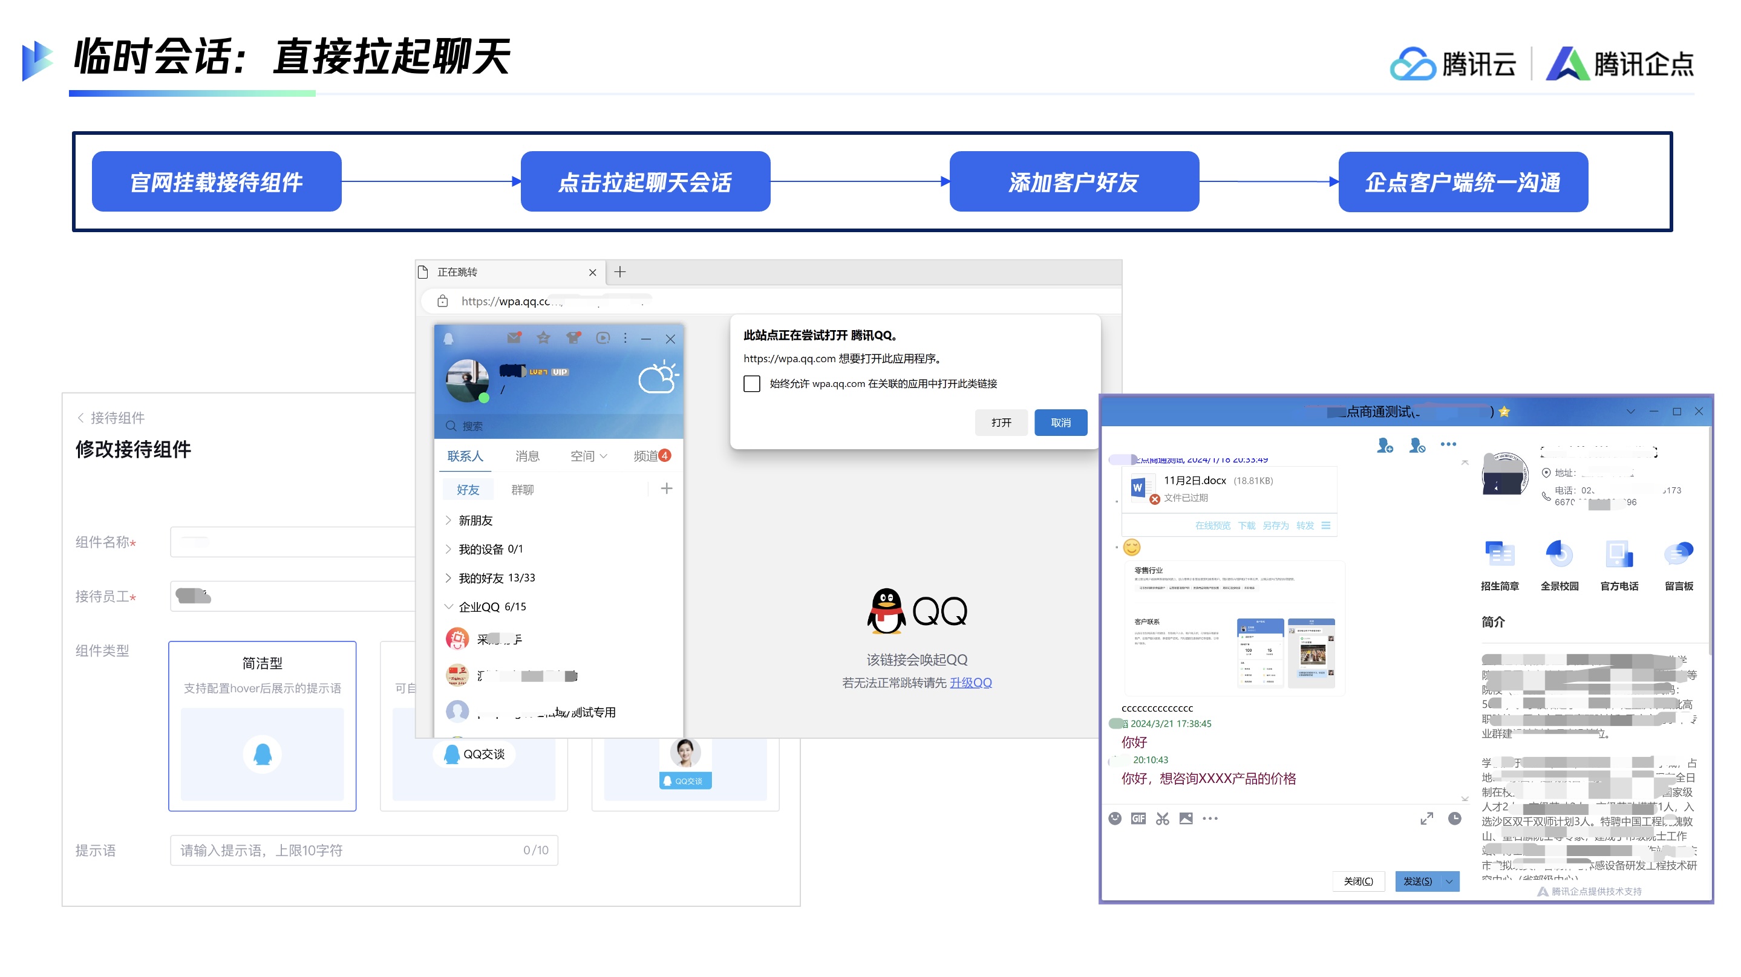Click the 发送(S) button
The image size is (1741, 977).
coord(1417,881)
